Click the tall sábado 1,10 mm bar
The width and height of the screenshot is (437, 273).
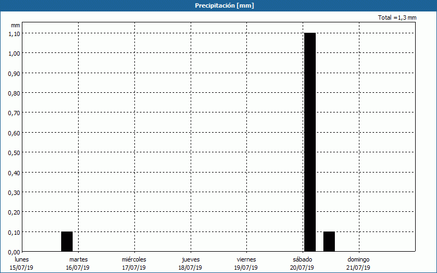pos(310,142)
